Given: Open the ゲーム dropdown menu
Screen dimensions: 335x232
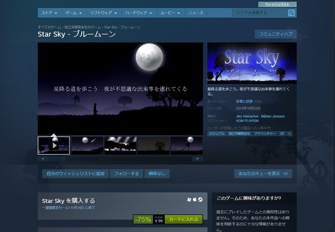Looking at the screenshot, I should (74, 13).
